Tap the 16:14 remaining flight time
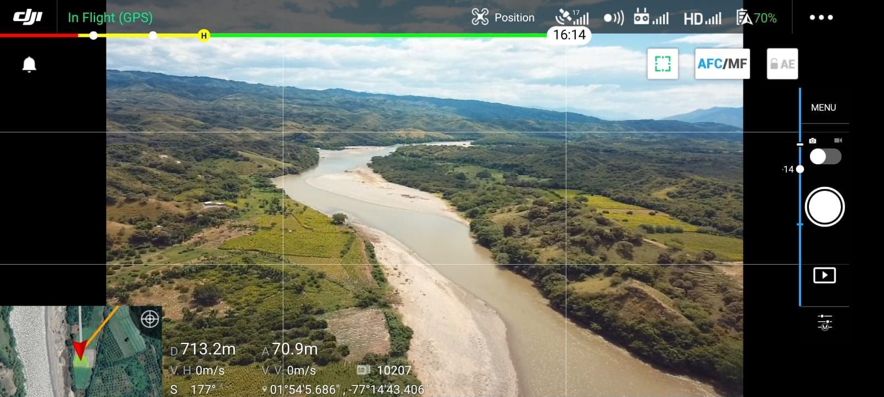884x397 pixels. (569, 35)
